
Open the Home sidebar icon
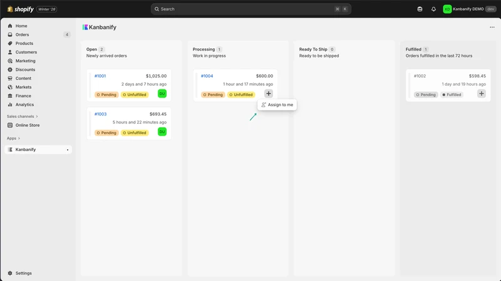tap(10, 26)
